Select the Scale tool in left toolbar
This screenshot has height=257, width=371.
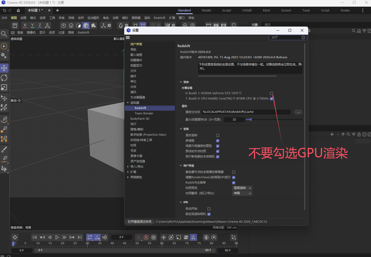[4, 87]
